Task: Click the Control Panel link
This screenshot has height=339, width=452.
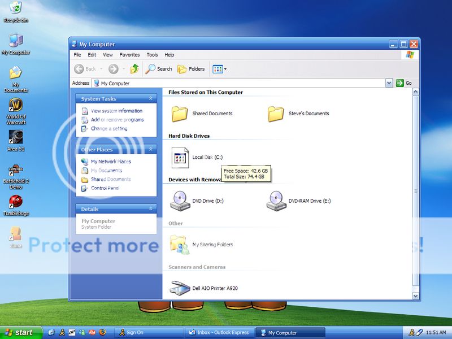Action: (105, 188)
